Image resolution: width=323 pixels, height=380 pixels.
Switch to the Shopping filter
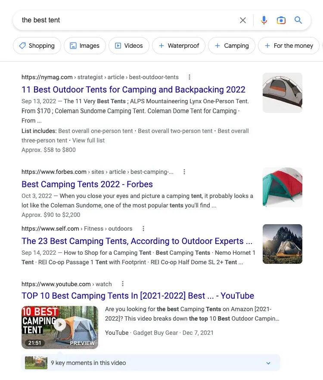coord(37,46)
